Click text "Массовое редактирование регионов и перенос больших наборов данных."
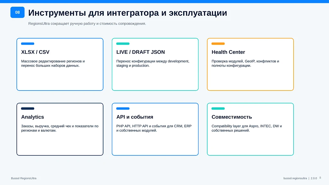Screen dimensions: 329x185 pyautogui.click(x=53, y=63)
